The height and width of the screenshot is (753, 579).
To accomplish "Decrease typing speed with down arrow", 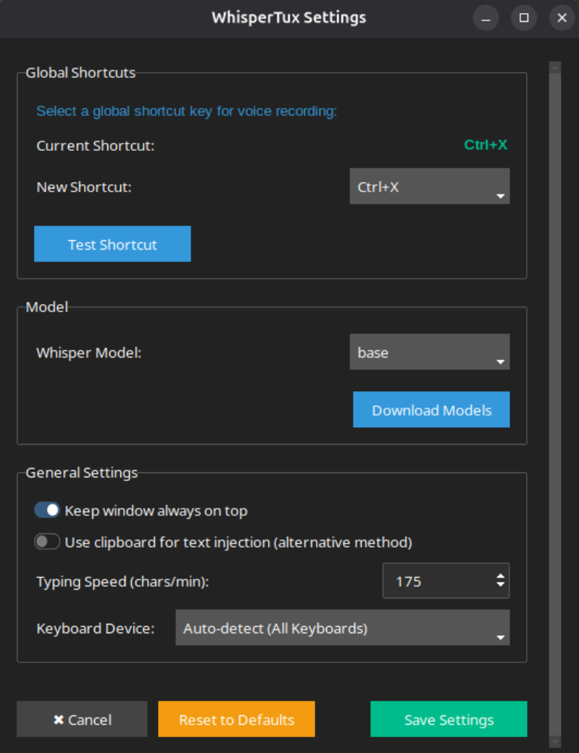I will pyautogui.click(x=500, y=585).
